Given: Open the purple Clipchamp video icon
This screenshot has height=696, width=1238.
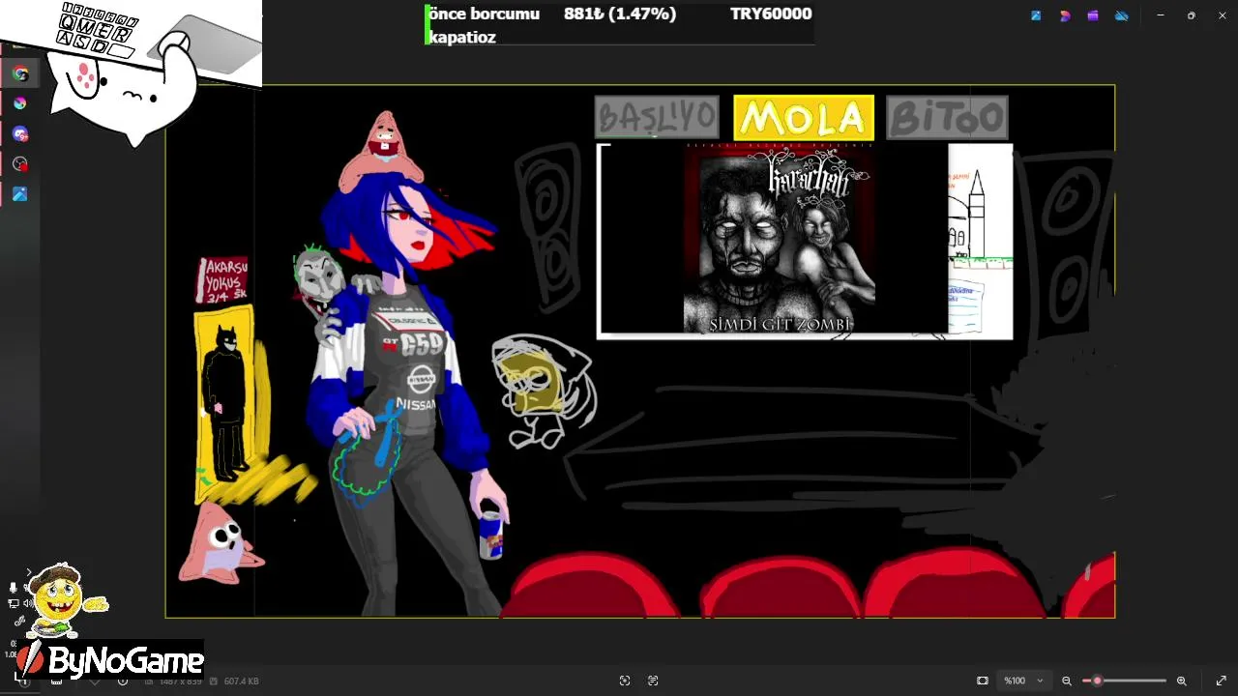Looking at the screenshot, I should tap(1093, 15).
